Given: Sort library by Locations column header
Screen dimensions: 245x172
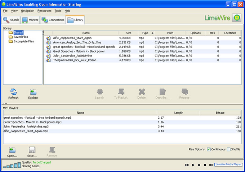Looking at the screenshot, I should 230,33.
